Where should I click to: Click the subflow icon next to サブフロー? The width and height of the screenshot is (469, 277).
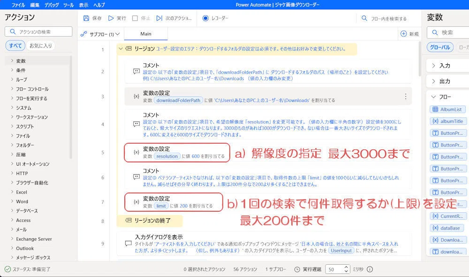84,34
